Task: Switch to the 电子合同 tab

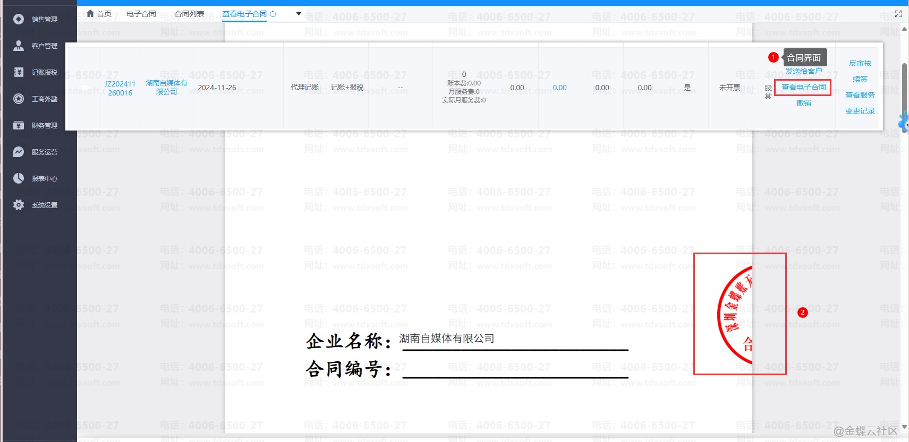Action: coord(141,14)
